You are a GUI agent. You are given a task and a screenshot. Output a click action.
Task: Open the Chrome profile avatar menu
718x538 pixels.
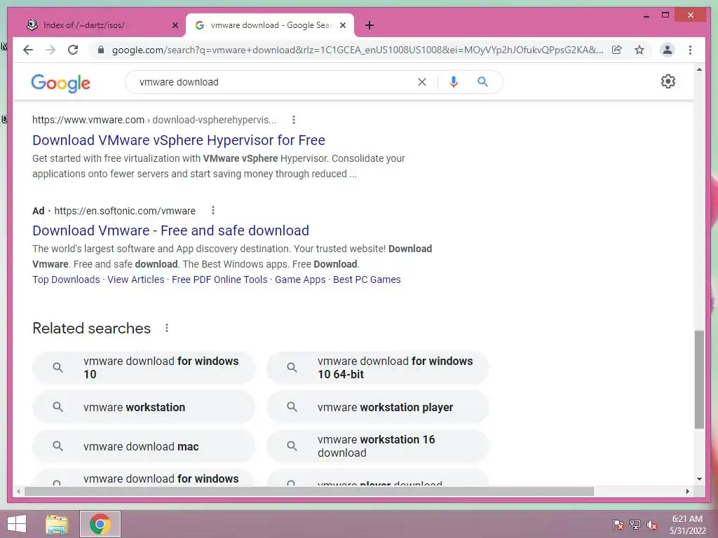point(668,50)
